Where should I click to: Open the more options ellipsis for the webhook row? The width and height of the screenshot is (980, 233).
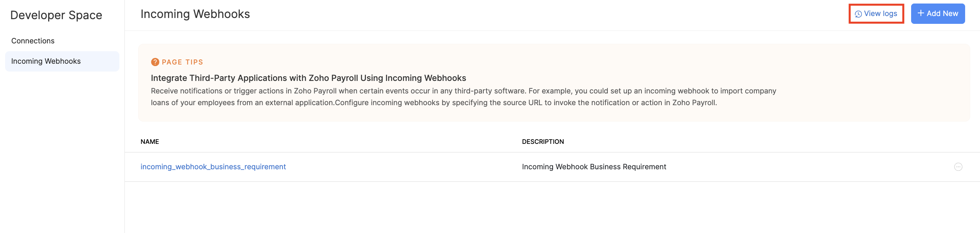[x=958, y=167]
